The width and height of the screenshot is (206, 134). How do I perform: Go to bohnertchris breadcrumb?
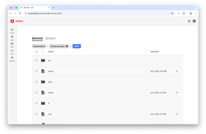tap(39, 46)
